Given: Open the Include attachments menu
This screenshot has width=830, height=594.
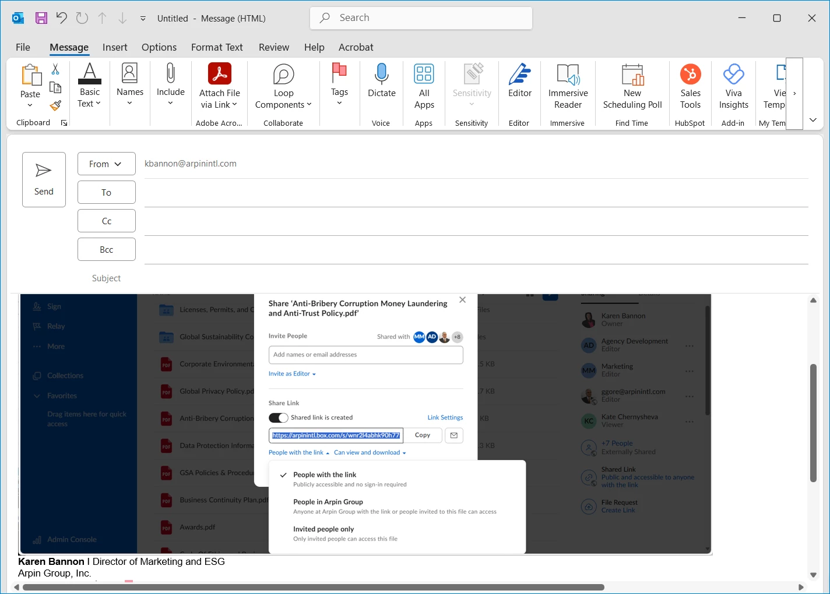Looking at the screenshot, I should [170, 86].
